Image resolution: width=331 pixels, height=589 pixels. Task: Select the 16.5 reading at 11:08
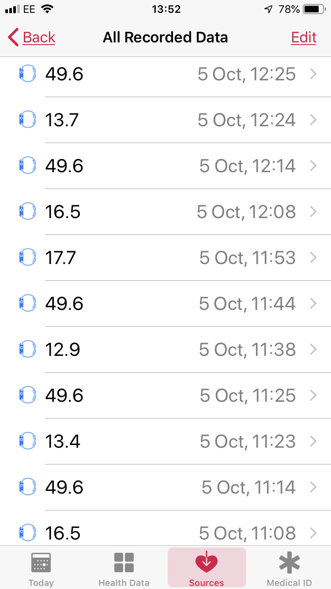(x=63, y=533)
